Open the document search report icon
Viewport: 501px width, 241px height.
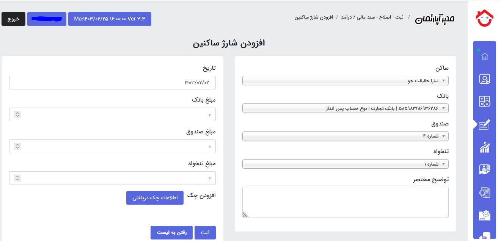pos(484,192)
